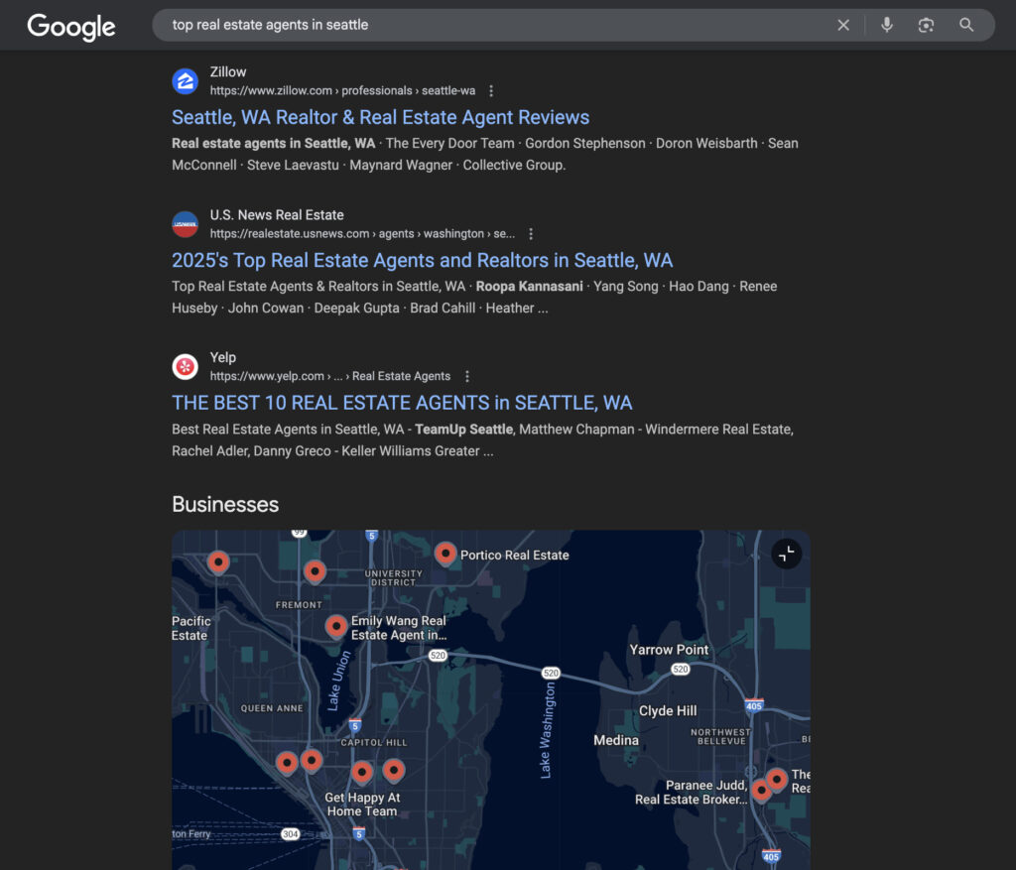Start voice search with microphone icon
This screenshot has width=1016, height=870.
pyautogui.click(x=886, y=25)
